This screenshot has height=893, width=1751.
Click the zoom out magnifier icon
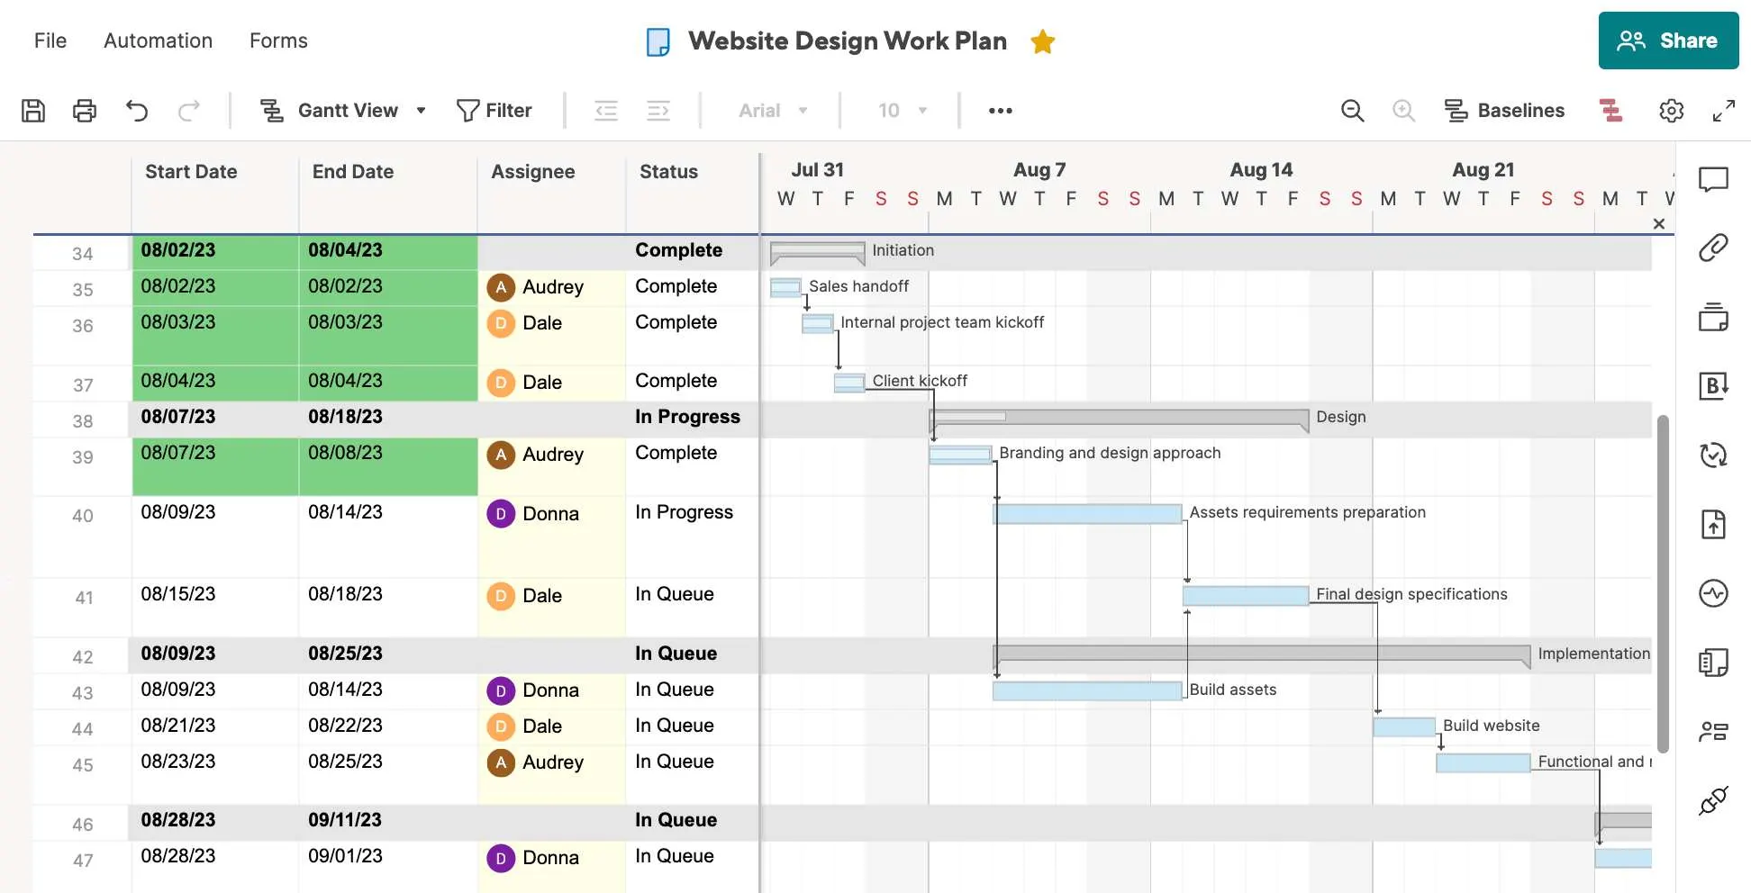click(1352, 110)
